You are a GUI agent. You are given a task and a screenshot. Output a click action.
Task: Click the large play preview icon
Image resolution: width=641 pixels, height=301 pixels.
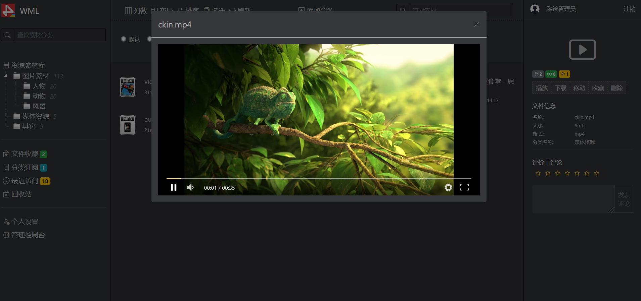point(583,50)
